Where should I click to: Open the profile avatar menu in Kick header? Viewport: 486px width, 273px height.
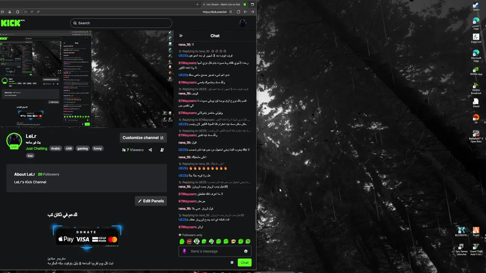(243, 23)
